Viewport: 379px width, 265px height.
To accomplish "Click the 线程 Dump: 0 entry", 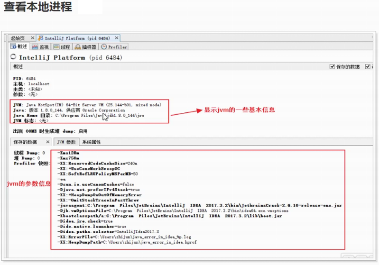I will 29,153.
